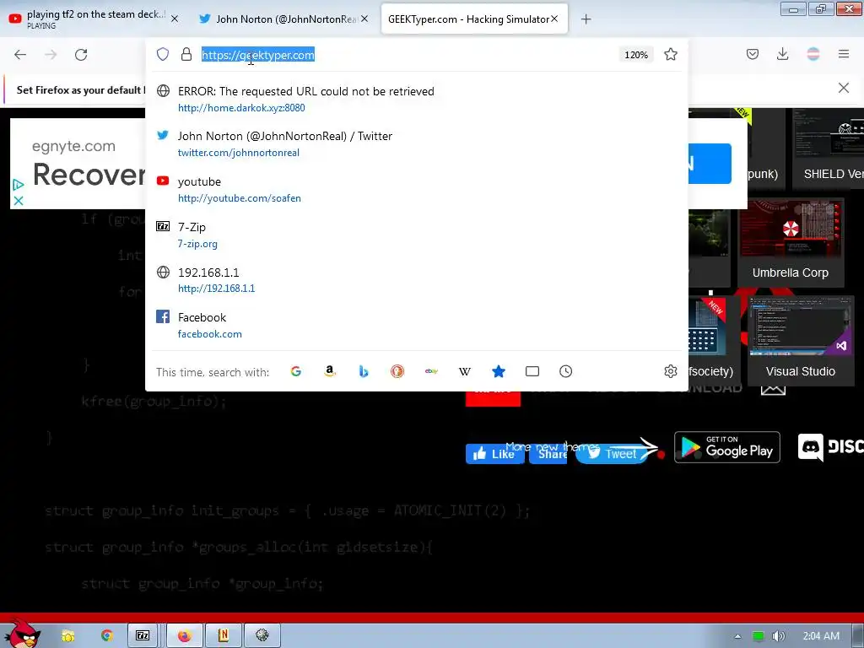Search with Google this time
864x648 pixels.
coord(296,371)
